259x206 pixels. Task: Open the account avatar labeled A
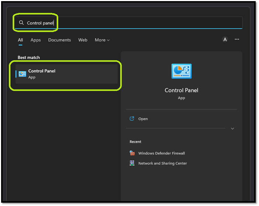coord(225,39)
